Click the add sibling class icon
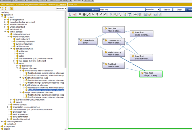The width and height of the screenshot is (192, 130). pos(6,9)
